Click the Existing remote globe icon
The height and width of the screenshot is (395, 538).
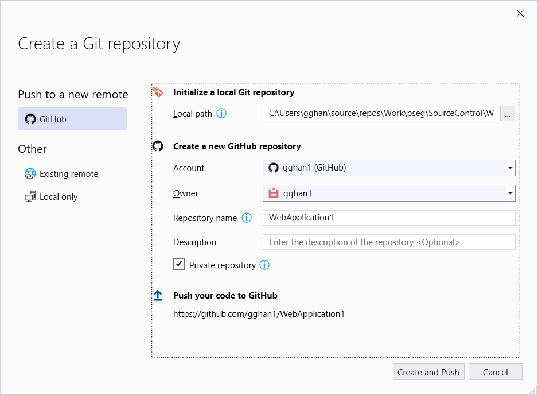[30, 173]
